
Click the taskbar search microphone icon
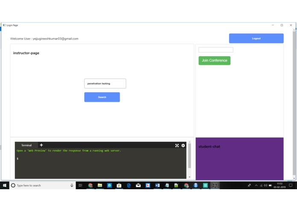(72, 185)
